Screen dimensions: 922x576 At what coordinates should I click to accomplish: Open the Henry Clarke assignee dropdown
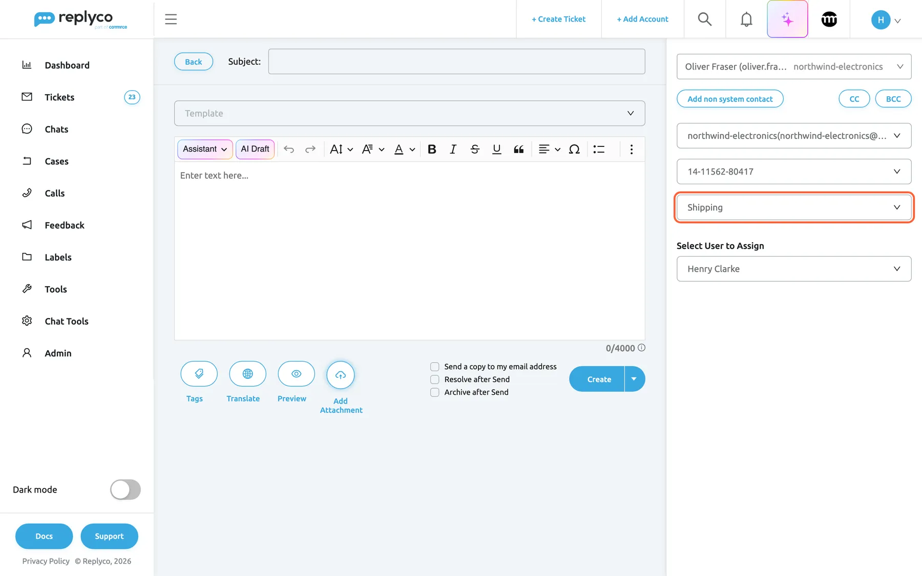[794, 269]
